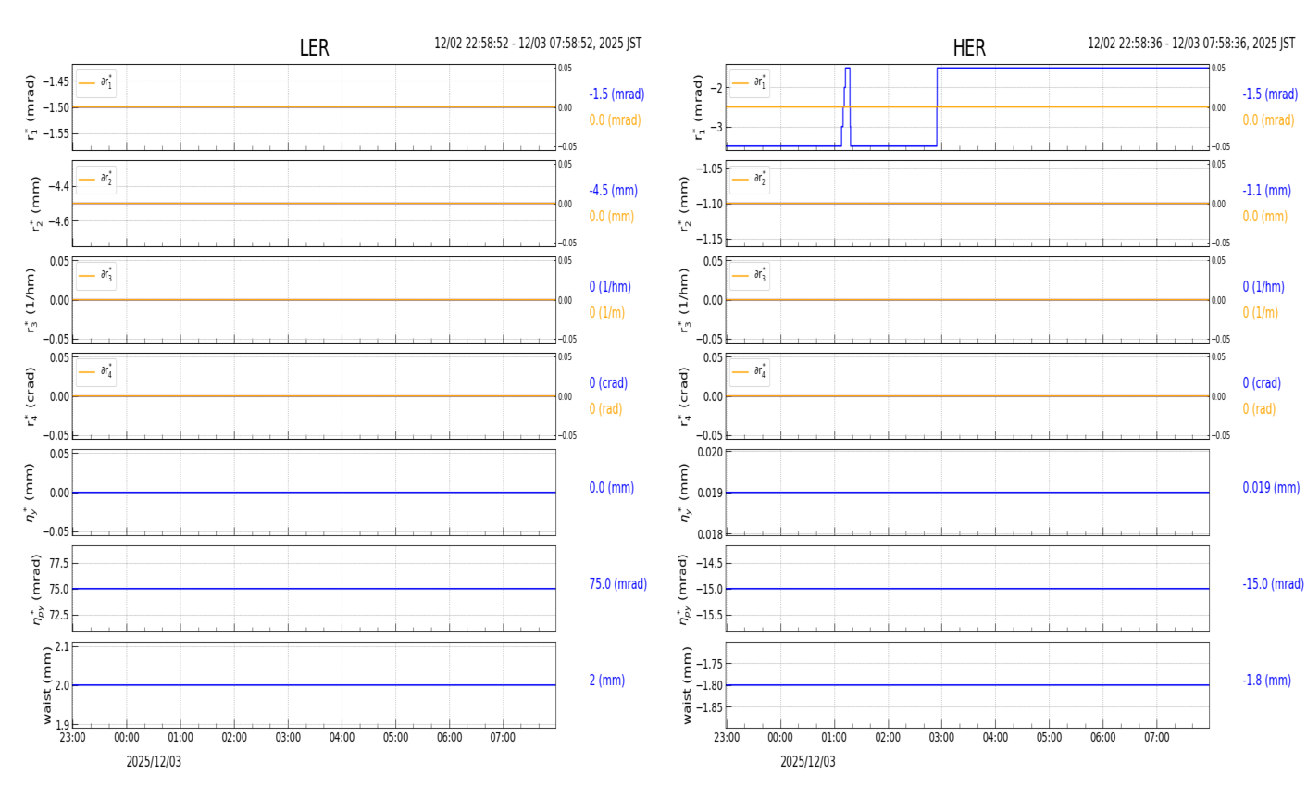Screen dimensions: 1307x800
Task: Click the 77.5 y-axis tick label
Action: pos(58,563)
